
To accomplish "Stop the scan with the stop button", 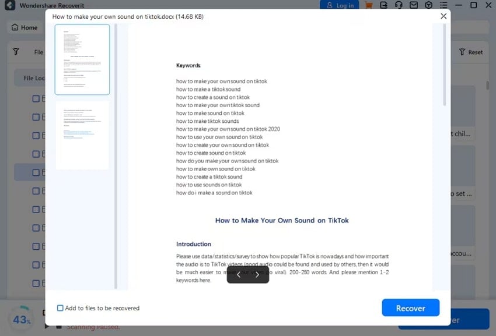I will [x=59, y=327].
